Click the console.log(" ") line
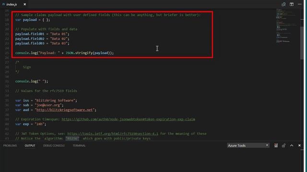 point(32,82)
